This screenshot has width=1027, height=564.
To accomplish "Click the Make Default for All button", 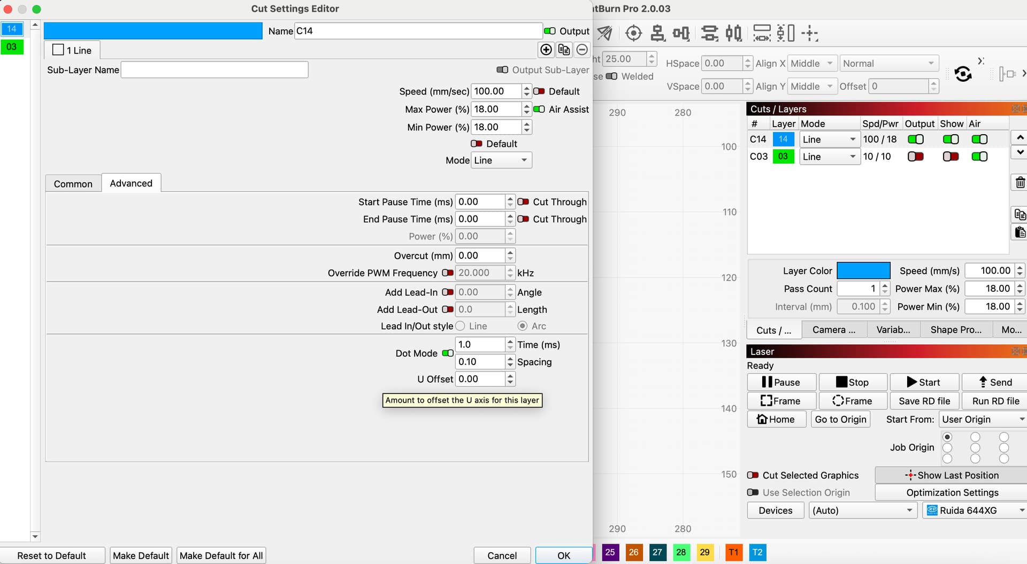I will pos(221,555).
